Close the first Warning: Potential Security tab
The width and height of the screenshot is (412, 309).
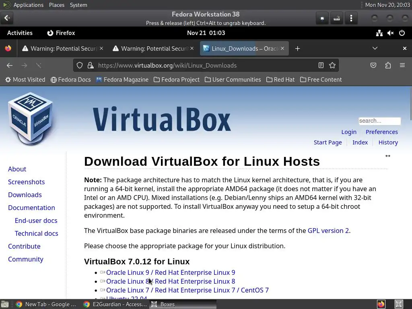tap(101, 48)
